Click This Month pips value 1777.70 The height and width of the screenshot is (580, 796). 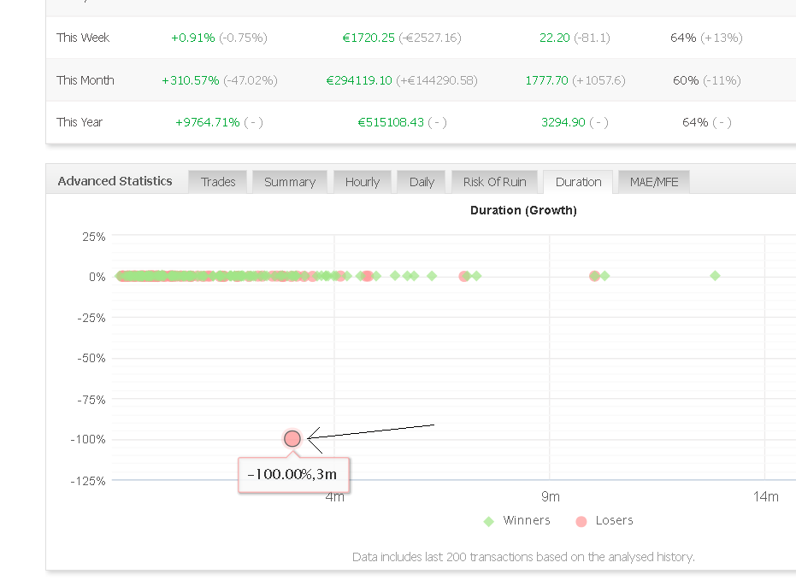click(x=546, y=80)
